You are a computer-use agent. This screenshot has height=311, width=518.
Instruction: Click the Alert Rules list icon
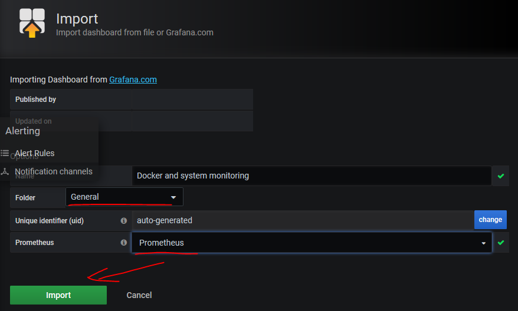coord(5,153)
